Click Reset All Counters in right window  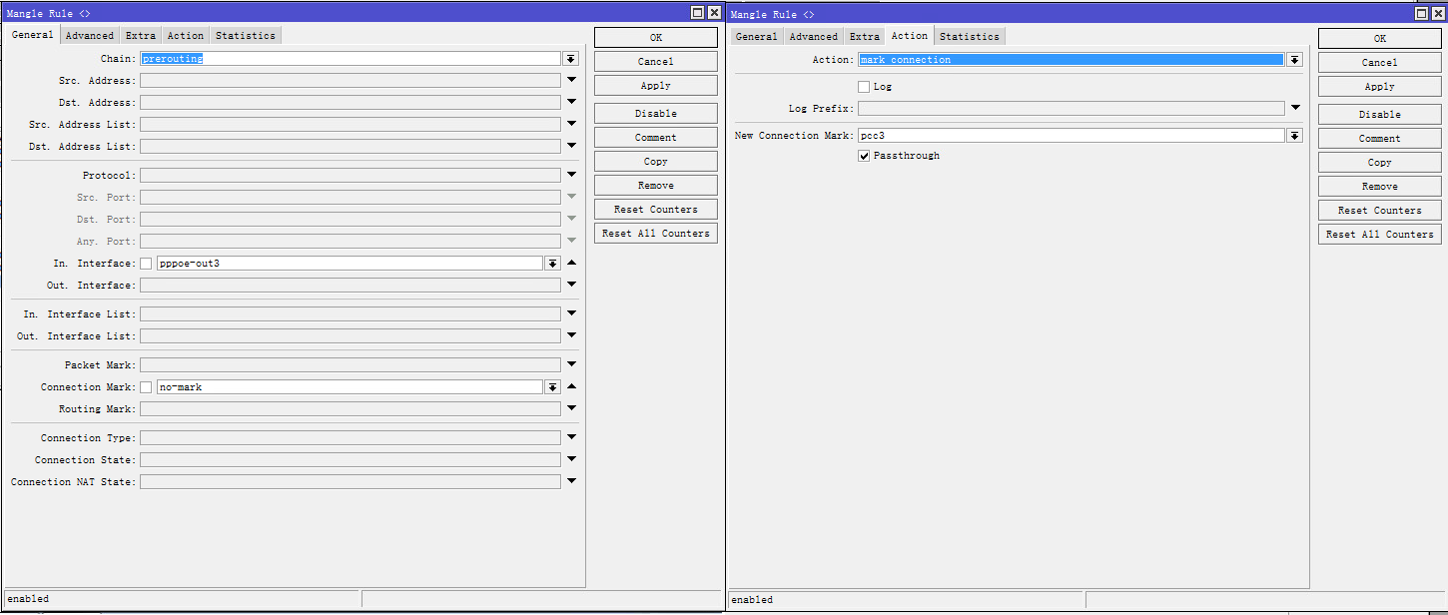point(1379,235)
